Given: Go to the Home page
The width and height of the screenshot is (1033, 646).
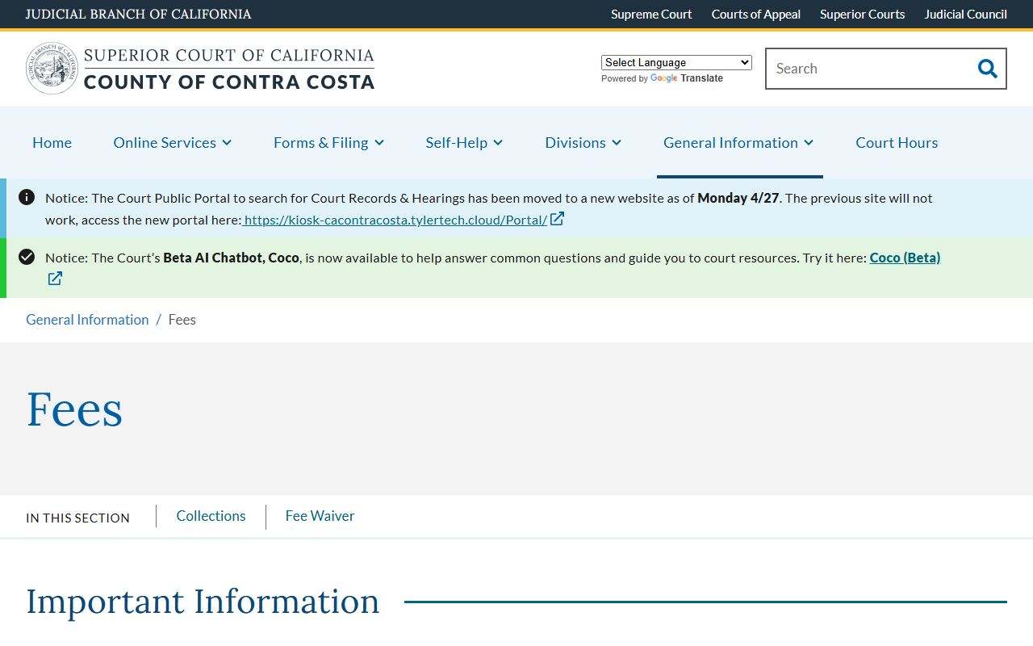Looking at the screenshot, I should [52, 142].
